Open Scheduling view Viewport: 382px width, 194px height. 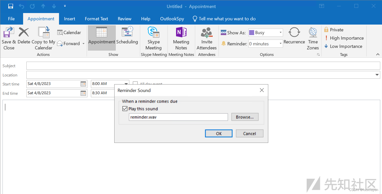(127, 36)
